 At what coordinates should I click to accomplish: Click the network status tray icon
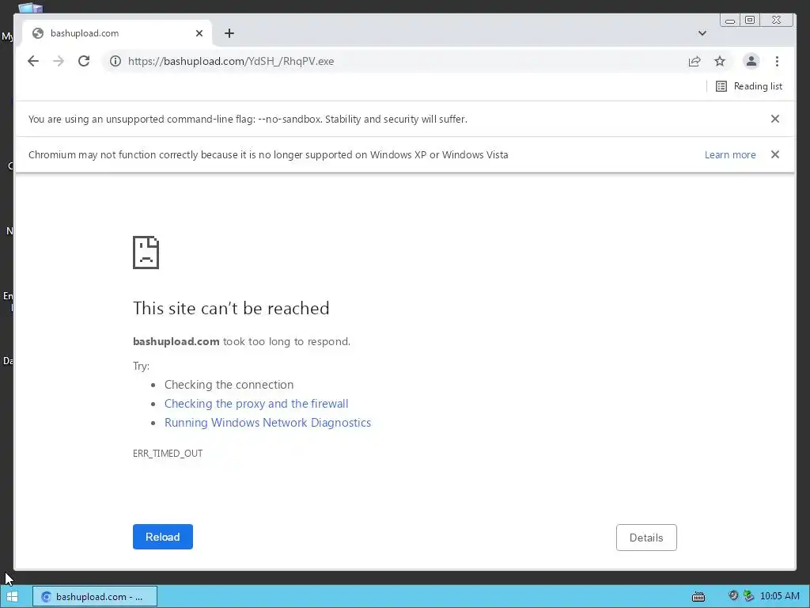(748, 596)
